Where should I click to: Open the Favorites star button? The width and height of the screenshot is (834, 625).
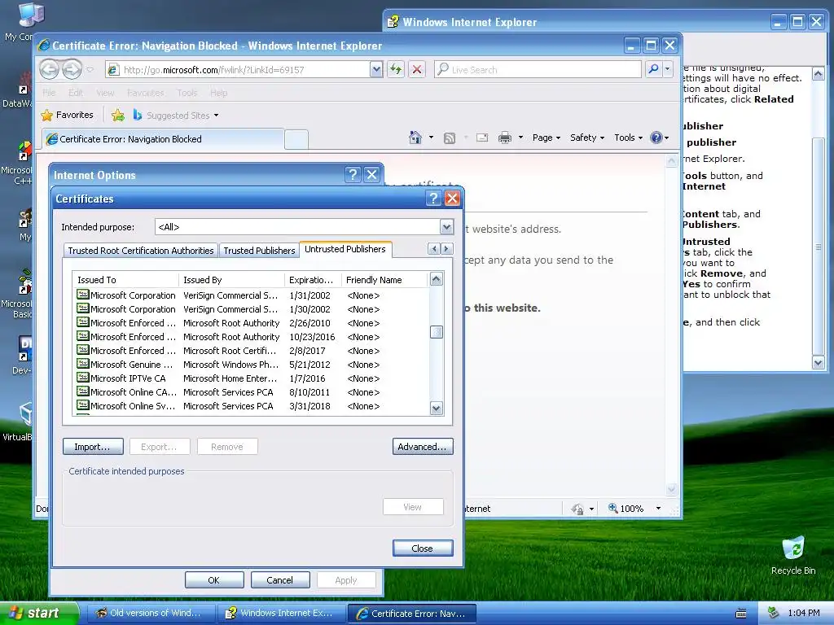tap(67, 115)
